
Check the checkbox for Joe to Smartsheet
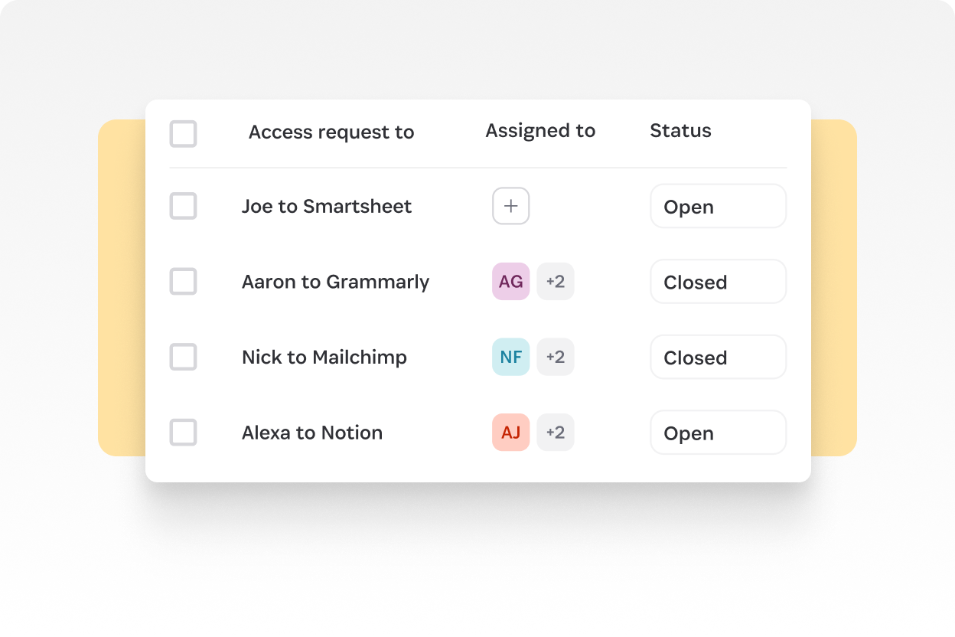click(183, 206)
